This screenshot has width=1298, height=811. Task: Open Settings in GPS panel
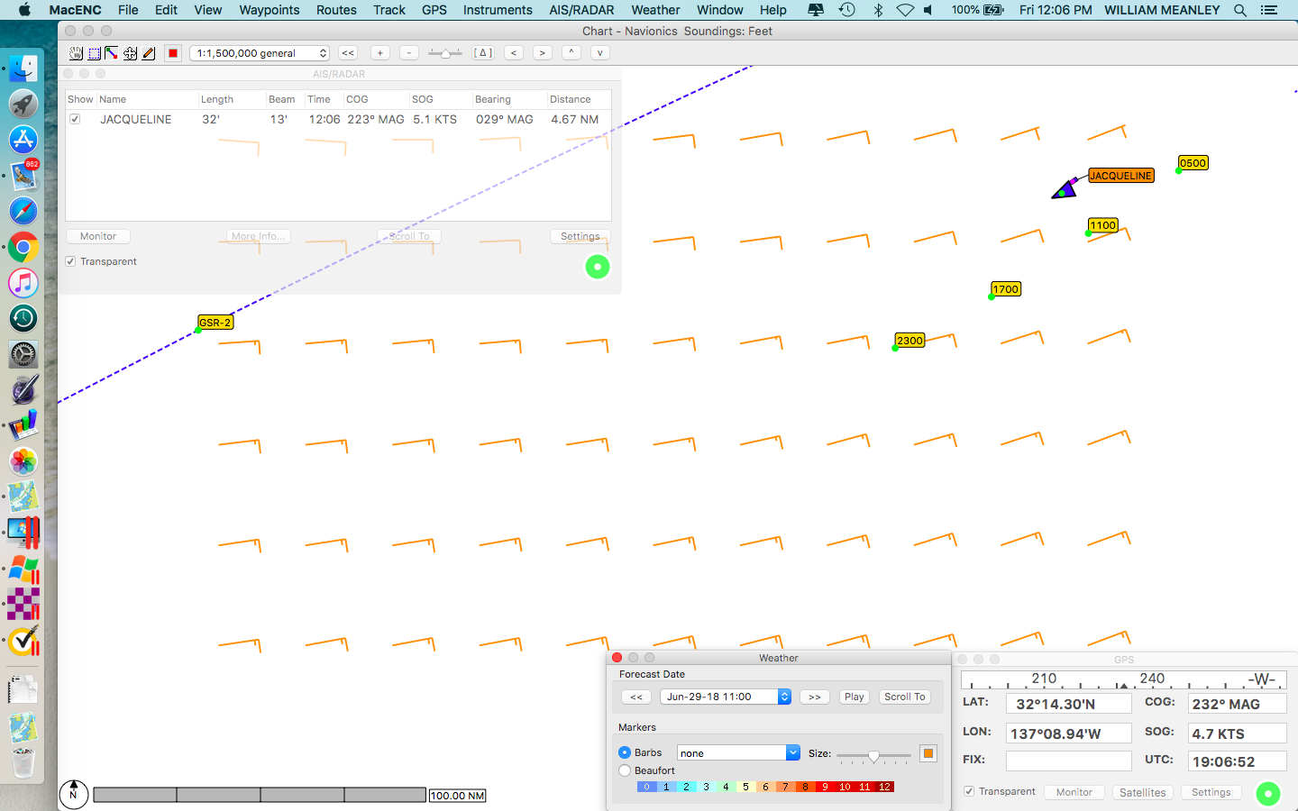coord(1211,792)
